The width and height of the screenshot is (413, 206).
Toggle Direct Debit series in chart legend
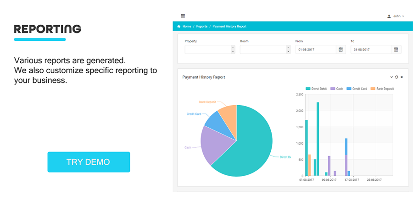(316, 89)
